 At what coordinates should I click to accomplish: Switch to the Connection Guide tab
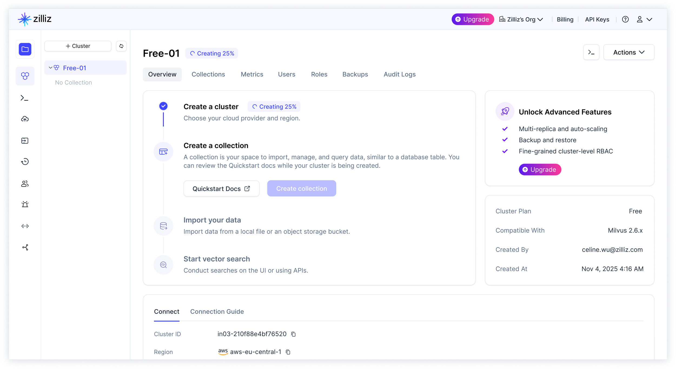(217, 311)
